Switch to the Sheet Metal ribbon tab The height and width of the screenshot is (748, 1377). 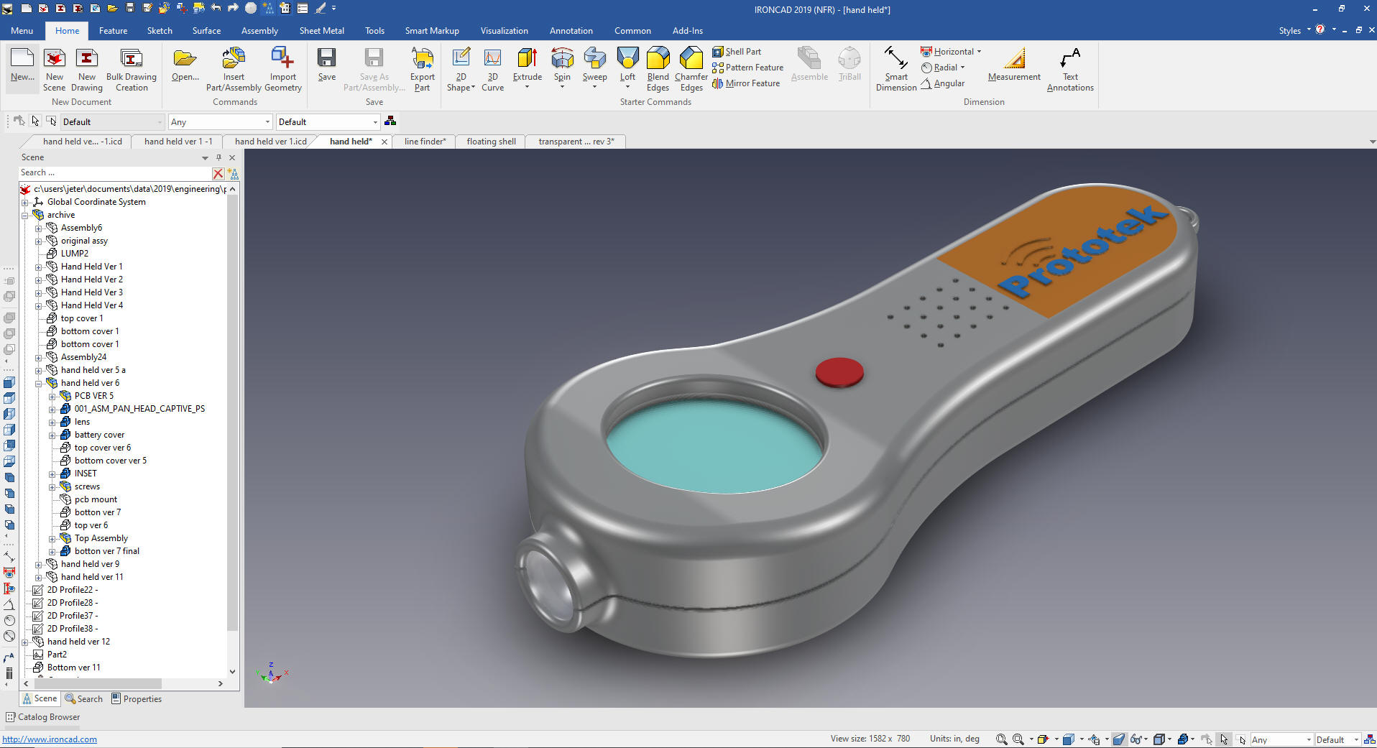(x=321, y=31)
